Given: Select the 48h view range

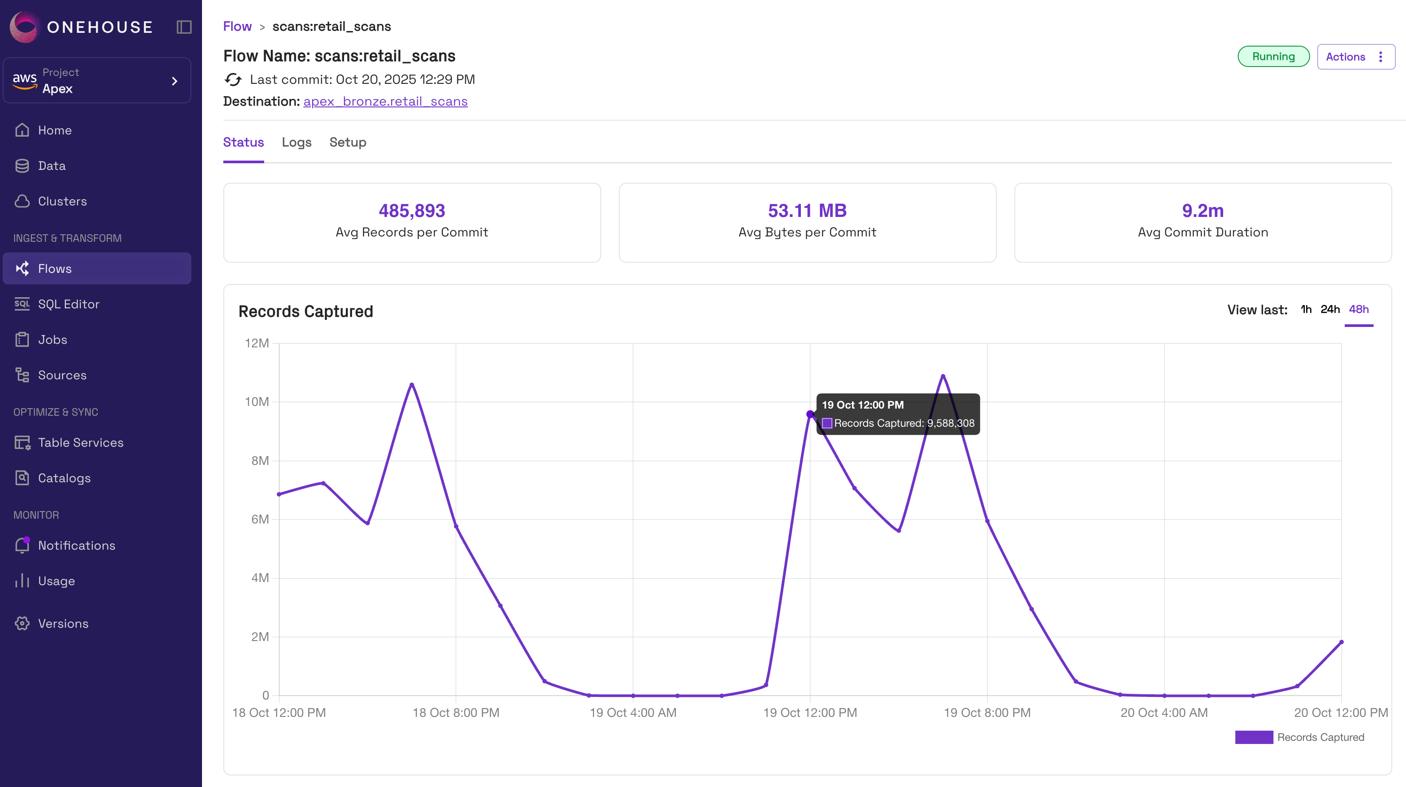Looking at the screenshot, I should tap(1358, 309).
